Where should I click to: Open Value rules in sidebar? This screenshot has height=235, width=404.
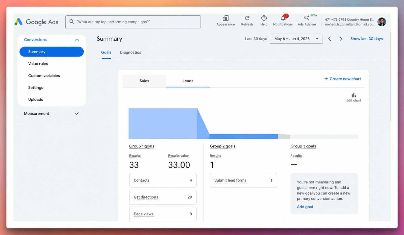[x=38, y=64]
